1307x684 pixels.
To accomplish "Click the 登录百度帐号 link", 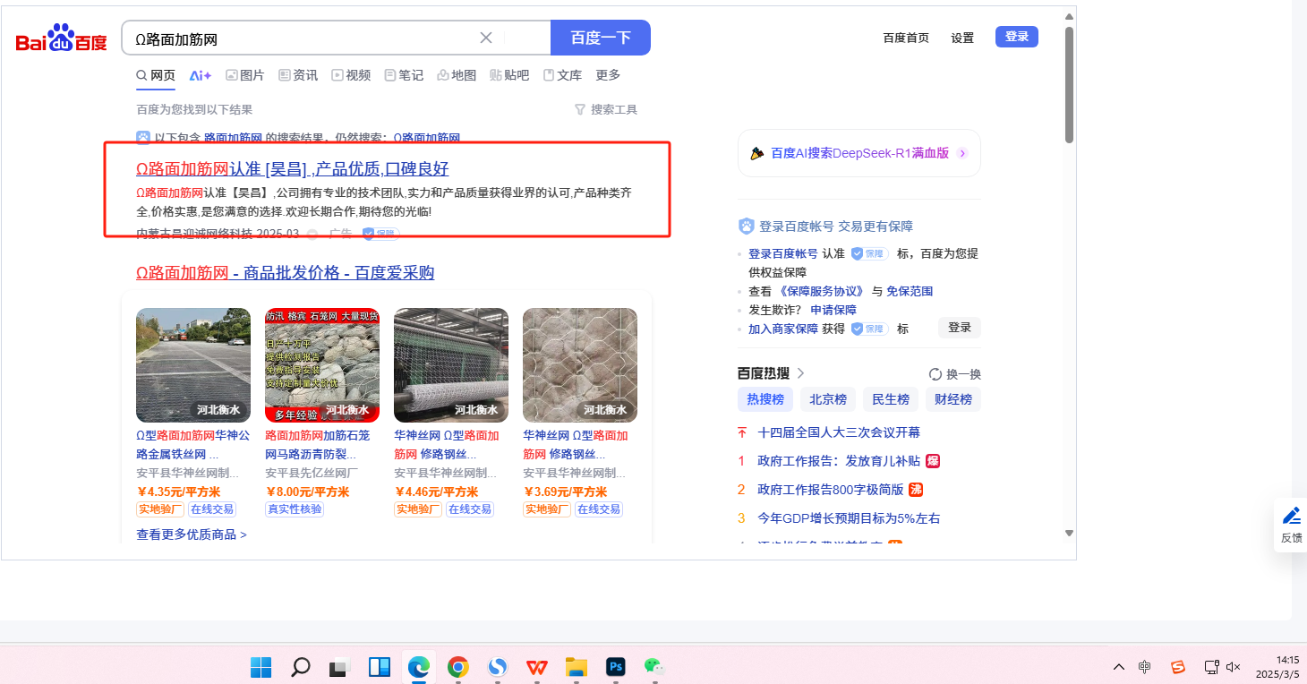I will [782, 253].
